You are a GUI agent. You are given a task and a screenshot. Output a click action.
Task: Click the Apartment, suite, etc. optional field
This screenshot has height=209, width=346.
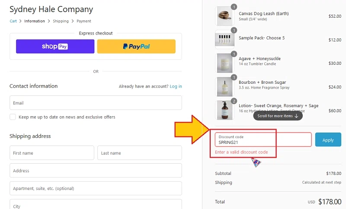(x=96, y=188)
